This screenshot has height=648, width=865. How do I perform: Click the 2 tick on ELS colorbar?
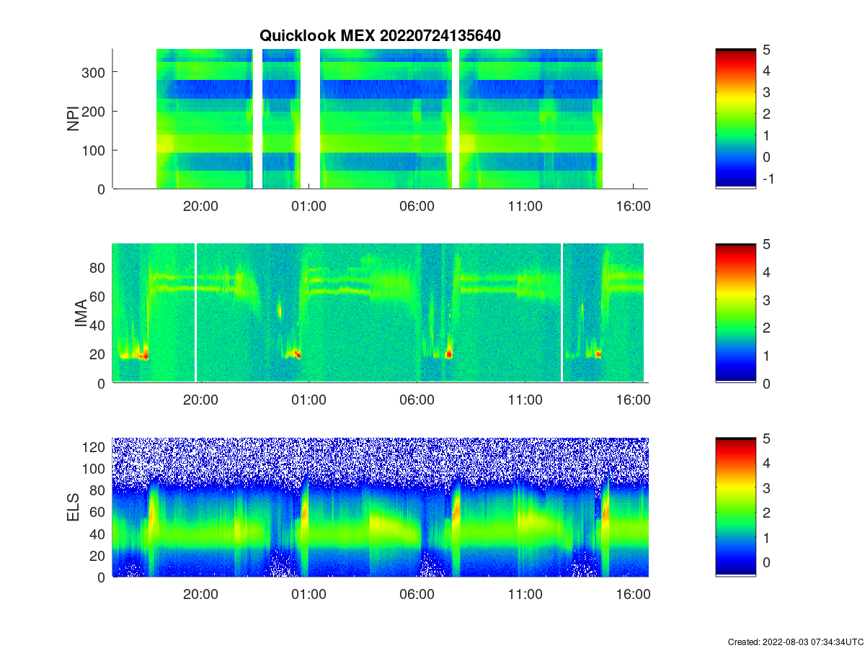point(766,513)
